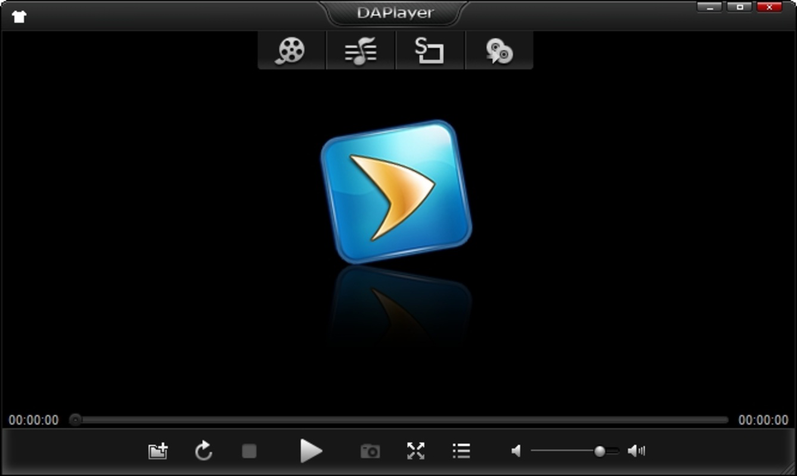Screen dimensions: 797x476
Task: Open the playlist panel icon
Action: (460, 451)
